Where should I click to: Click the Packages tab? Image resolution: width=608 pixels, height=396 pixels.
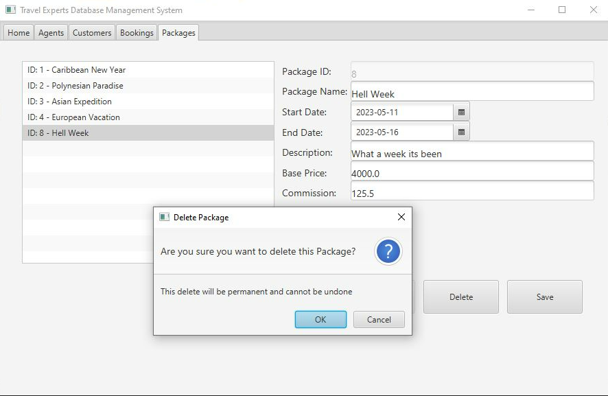pyautogui.click(x=178, y=33)
